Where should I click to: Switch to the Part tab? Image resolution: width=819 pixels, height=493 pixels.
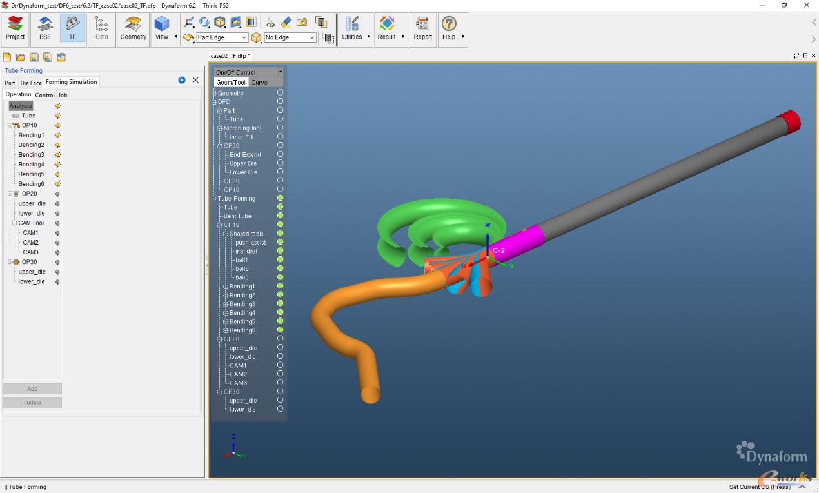(10, 83)
